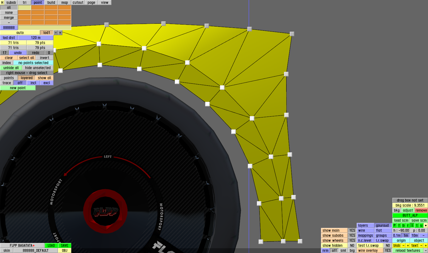
Task: Open the cutout mode tab
Action: coord(78,3)
